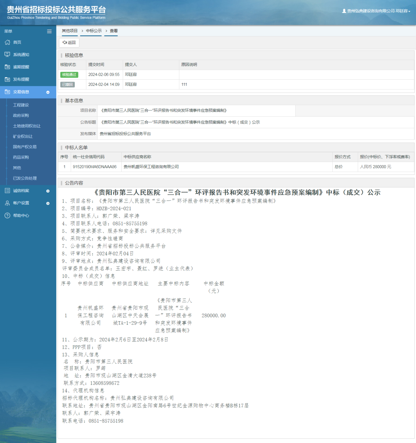This screenshot has width=416, height=443.
Task: Select 已发公告处理 in sidebar submenu
Action: 25,178
